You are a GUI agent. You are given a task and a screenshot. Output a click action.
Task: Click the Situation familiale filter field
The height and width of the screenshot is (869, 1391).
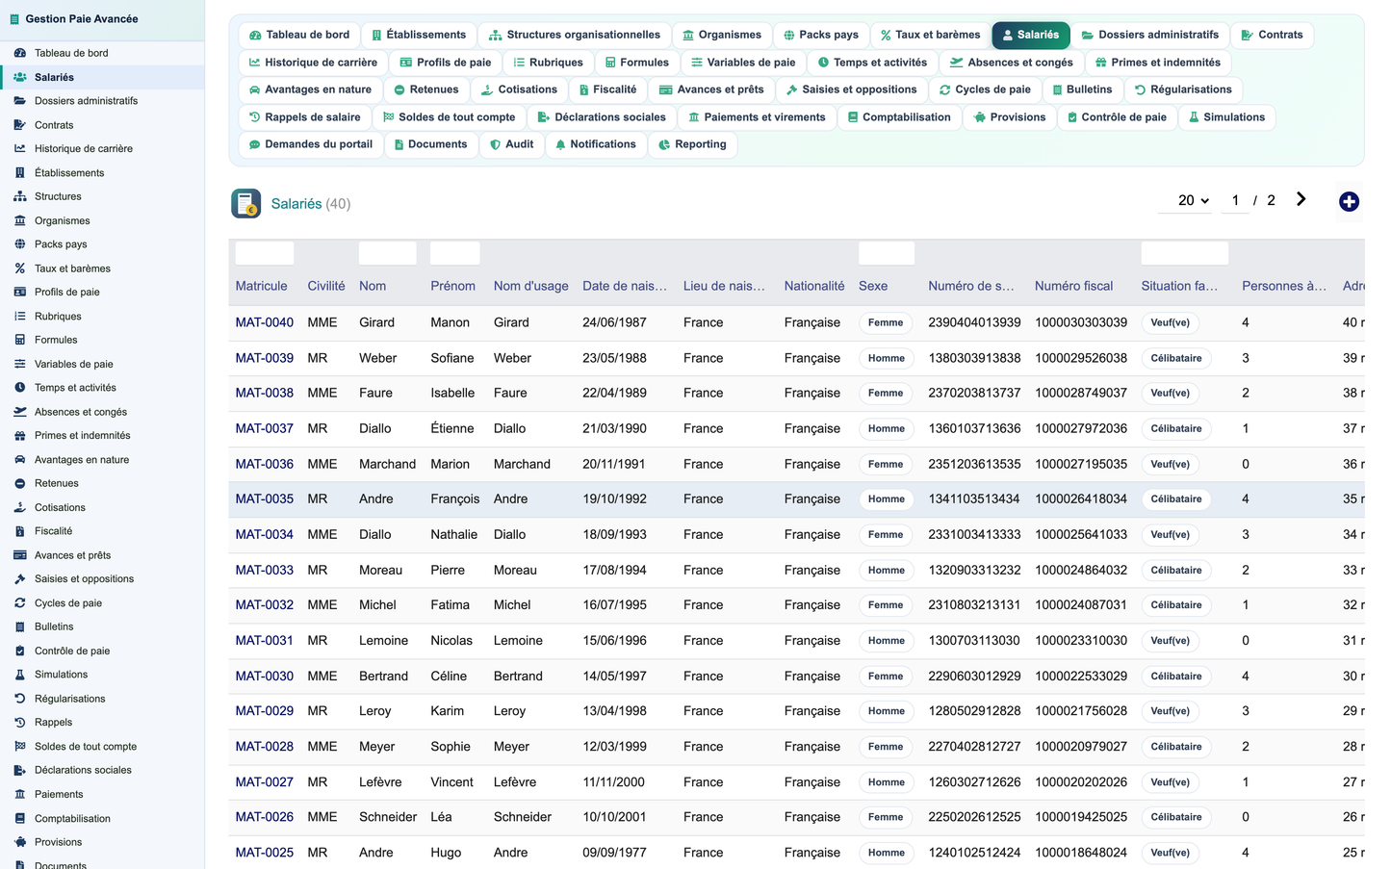click(1185, 253)
